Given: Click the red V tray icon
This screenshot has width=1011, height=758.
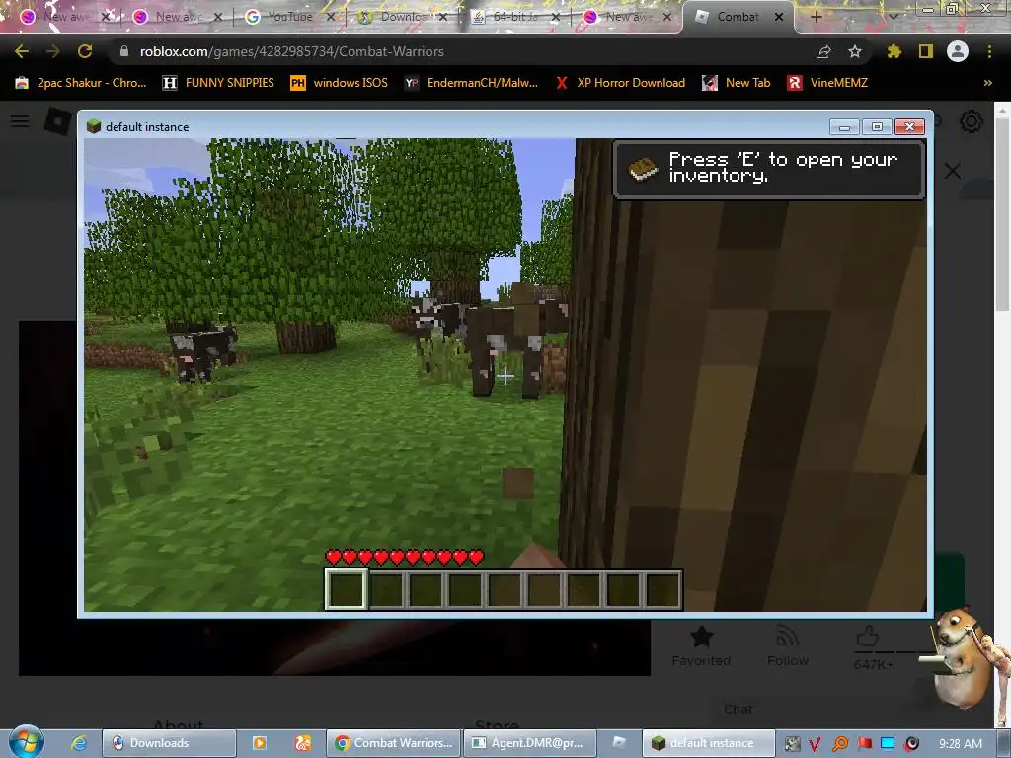Looking at the screenshot, I should (x=815, y=744).
